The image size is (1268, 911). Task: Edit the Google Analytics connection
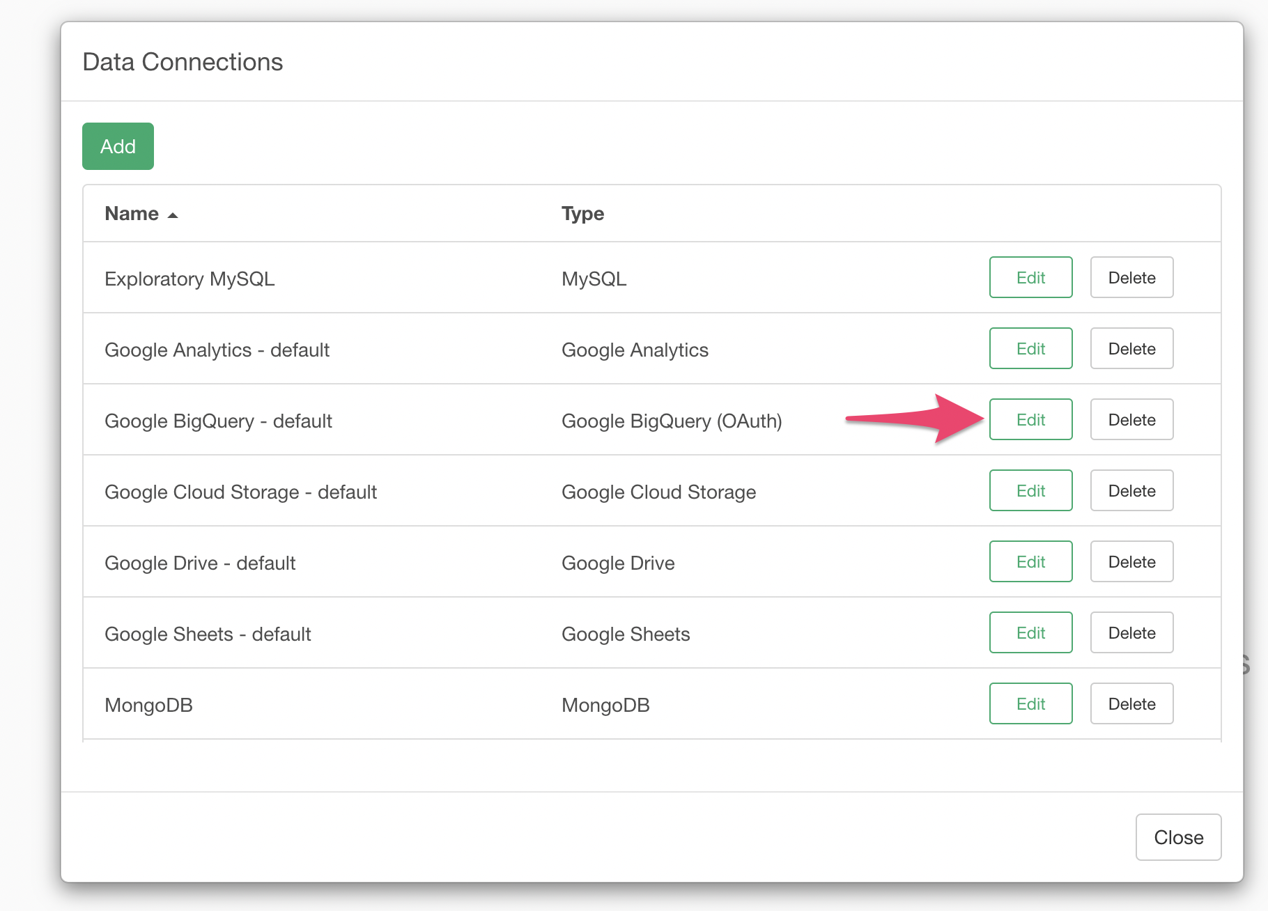(x=1030, y=348)
